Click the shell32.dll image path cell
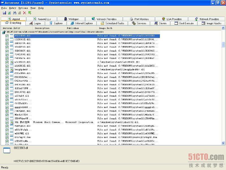Screen dimensions: 226x170 [x=118, y=122]
